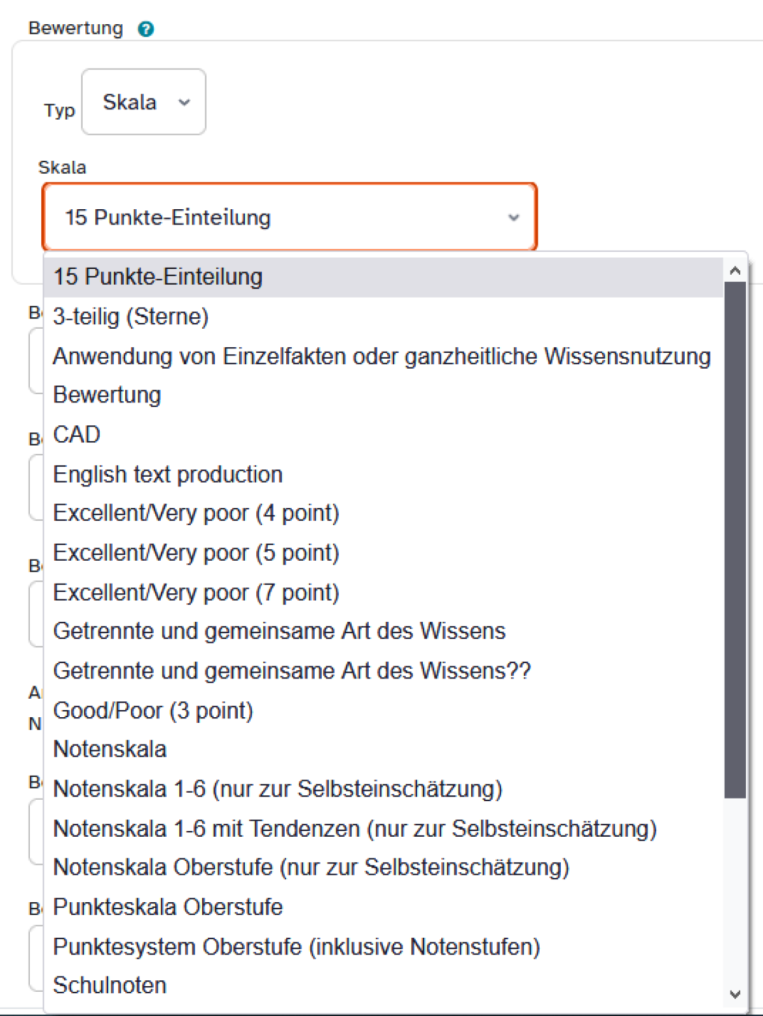The width and height of the screenshot is (763, 1016).
Task: Pick the Schulnoten scale option
Action: click(x=110, y=985)
